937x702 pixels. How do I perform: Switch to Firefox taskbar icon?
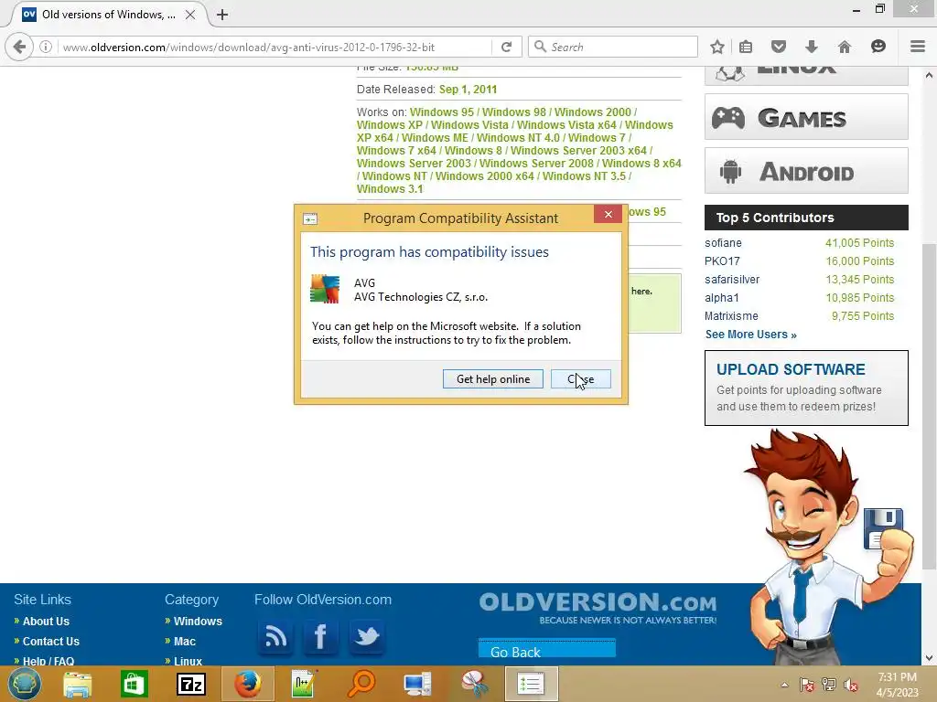(x=247, y=684)
